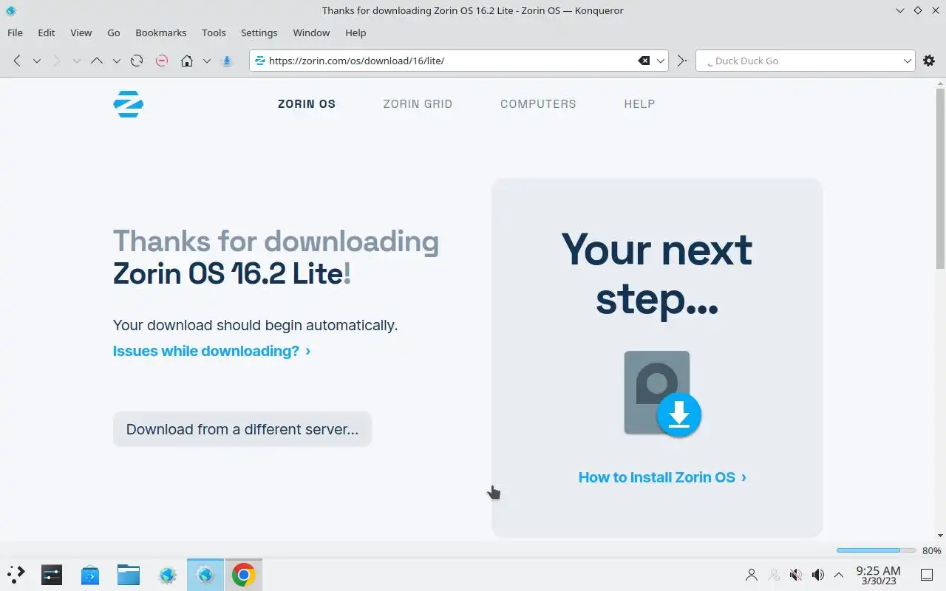Viewport: 946px width, 591px height.
Task: Open the Forward history dropdown arrow
Action: coord(76,61)
